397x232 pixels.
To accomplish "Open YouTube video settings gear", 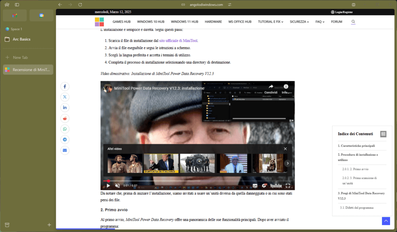I will coord(264,186).
